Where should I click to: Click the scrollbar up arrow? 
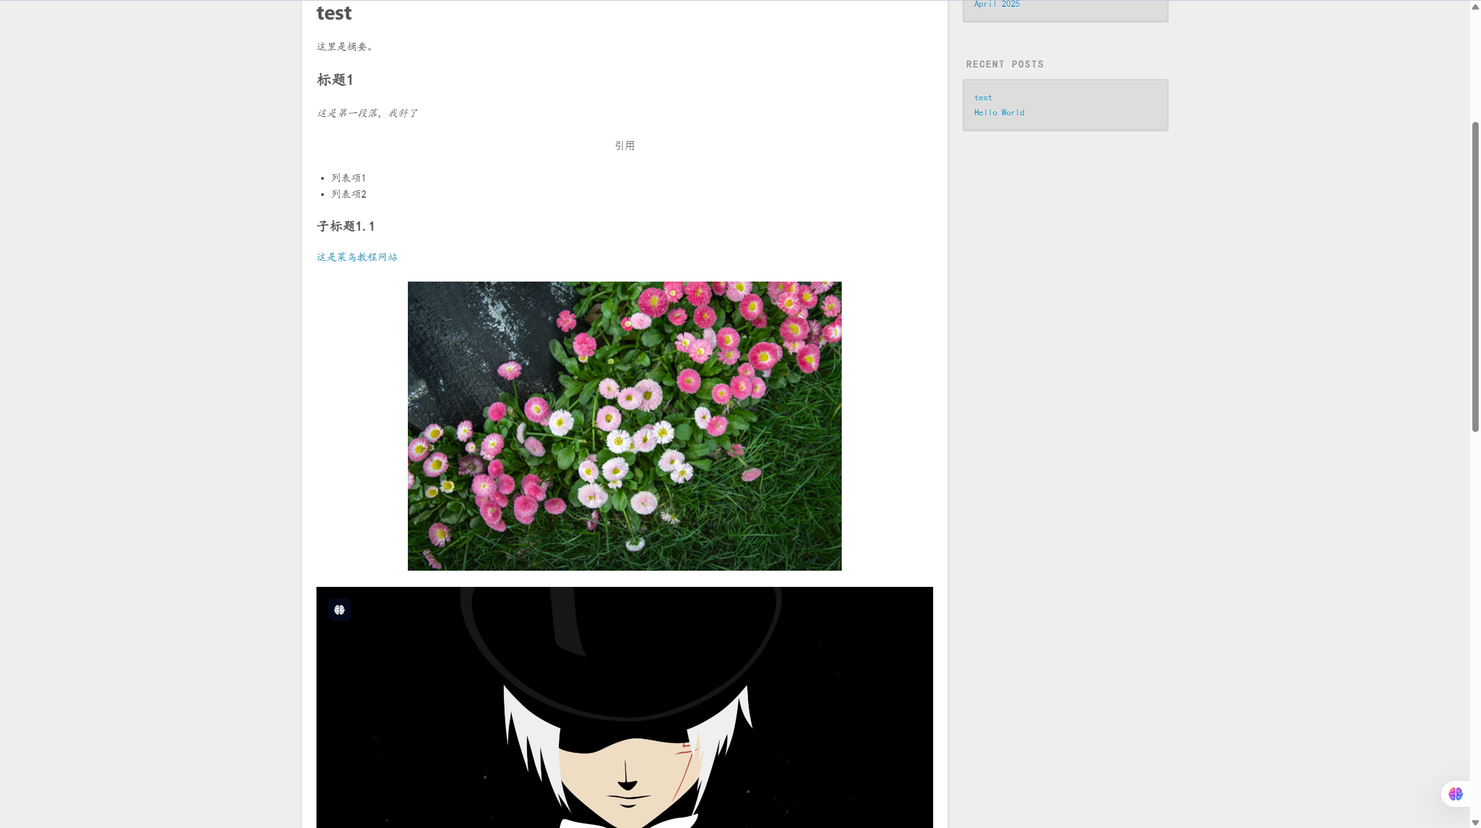coord(1475,7)
